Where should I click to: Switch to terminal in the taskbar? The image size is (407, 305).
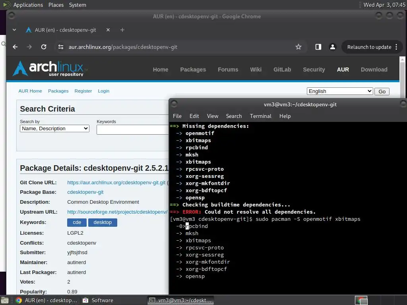point(181,300)
